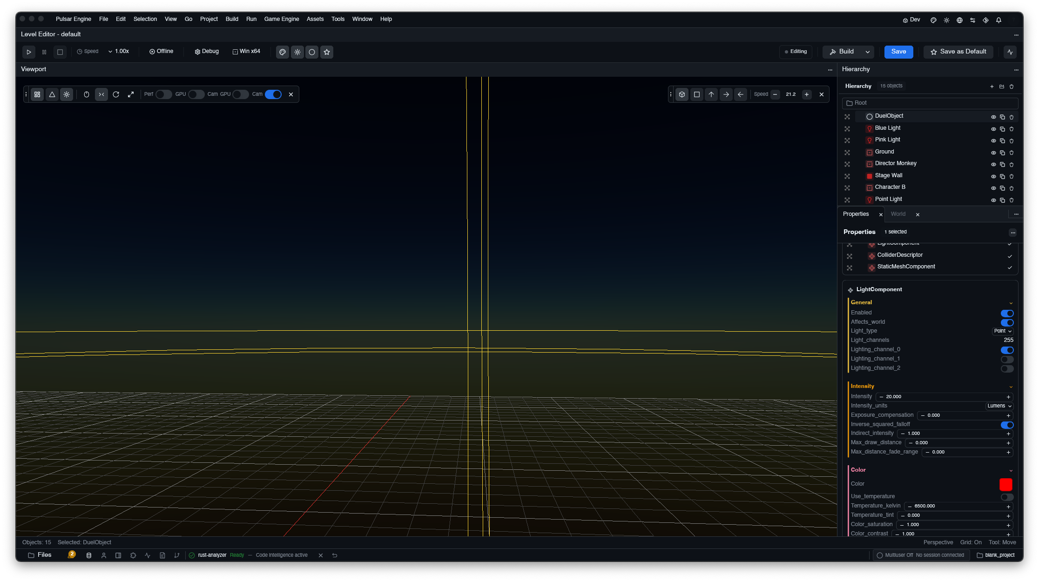Viewport: 1039px width, 581px height.
Task: Add a new object with Hierarchy plus icon
Action: pyautogui.click(x=992, y=87)
